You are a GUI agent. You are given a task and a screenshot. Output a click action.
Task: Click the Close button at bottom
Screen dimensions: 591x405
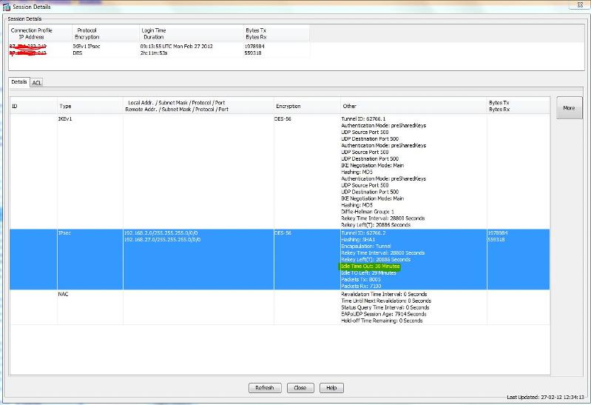click(x=300, y=388)
